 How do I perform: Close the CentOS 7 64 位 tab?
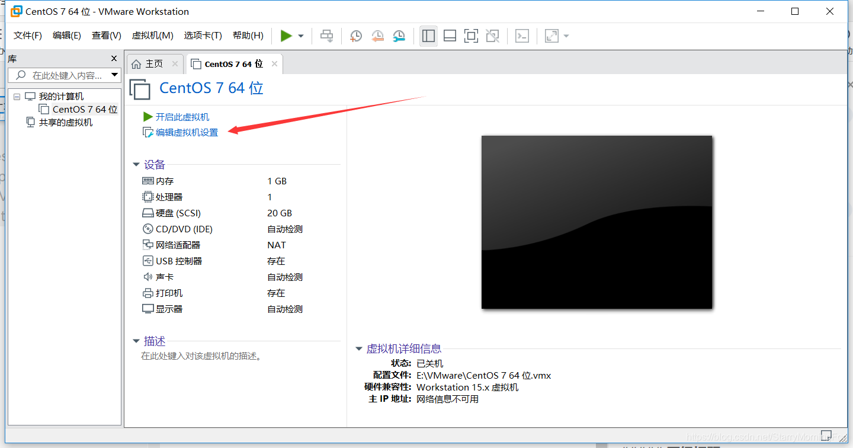click(x=274, y=64)
